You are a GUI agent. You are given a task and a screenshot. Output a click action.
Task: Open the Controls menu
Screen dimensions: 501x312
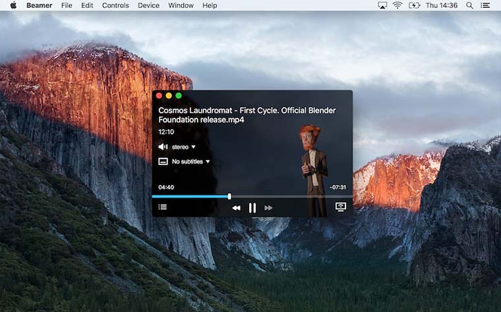click(x=115, y=5)
